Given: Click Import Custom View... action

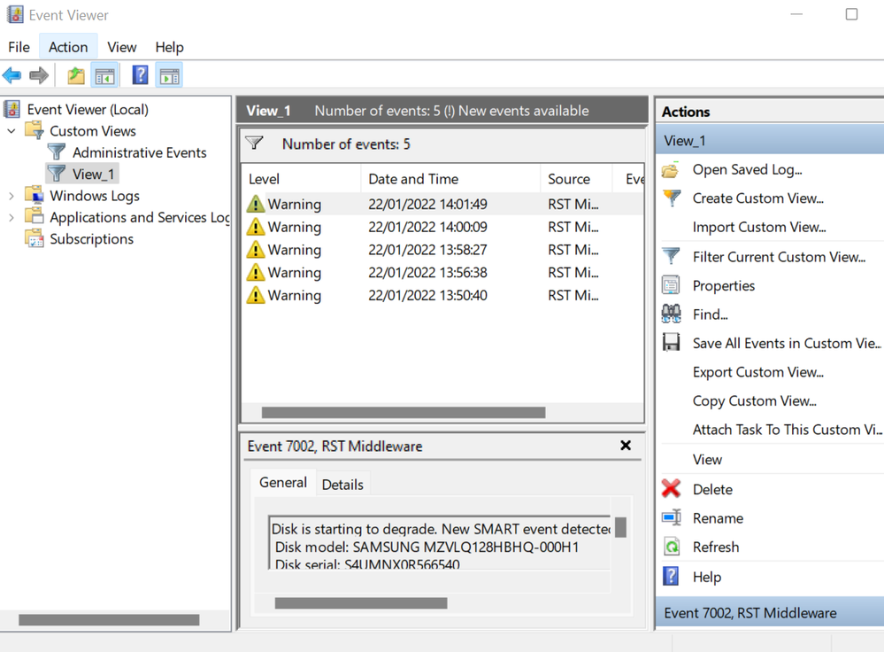Looking at the screenshot, I should pyautogui.click(x=759, y=227).
